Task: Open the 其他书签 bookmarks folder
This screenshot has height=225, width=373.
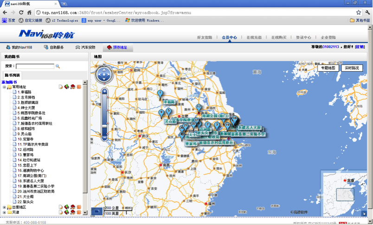Action: (360, 20)
